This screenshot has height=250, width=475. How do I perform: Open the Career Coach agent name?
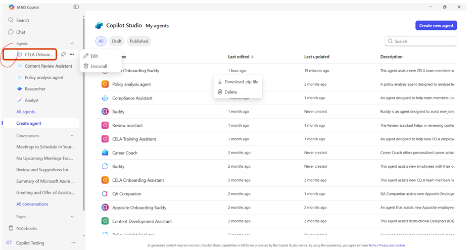(x=125, y=153)
